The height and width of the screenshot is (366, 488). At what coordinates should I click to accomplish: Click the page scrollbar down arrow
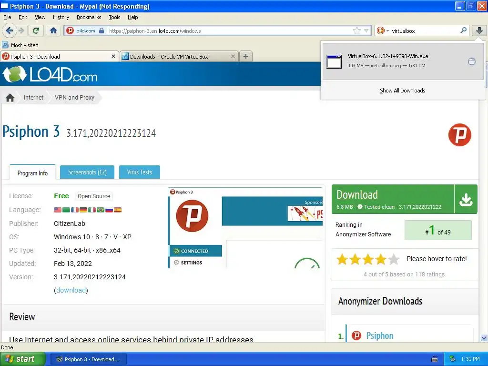pyautogui.click(x=484, y=338)
